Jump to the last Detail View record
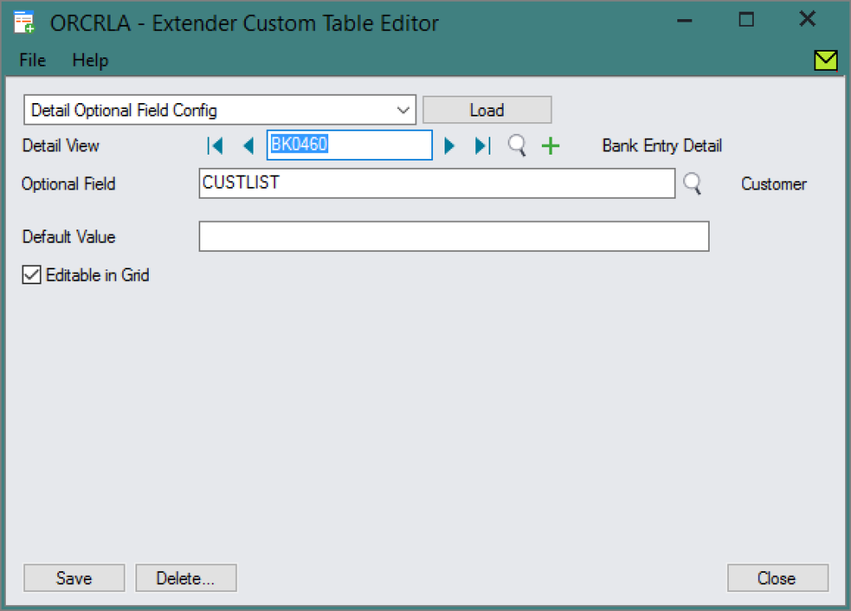This screenshot has width=851, height=611. pyautogui.click(x=482, y=145)
